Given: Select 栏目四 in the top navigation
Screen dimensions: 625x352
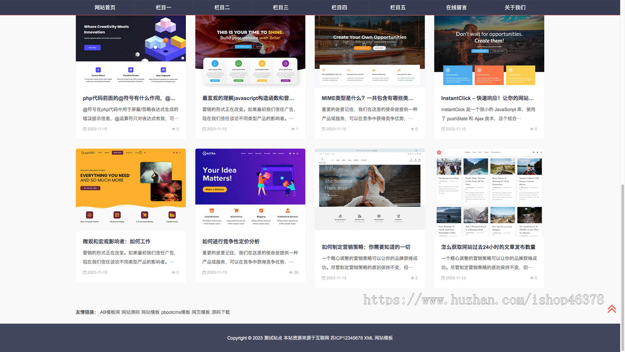Looking at the screenshot, I should click(340, 7).
